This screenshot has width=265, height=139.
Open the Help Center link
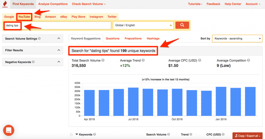(x=233, y=4)
